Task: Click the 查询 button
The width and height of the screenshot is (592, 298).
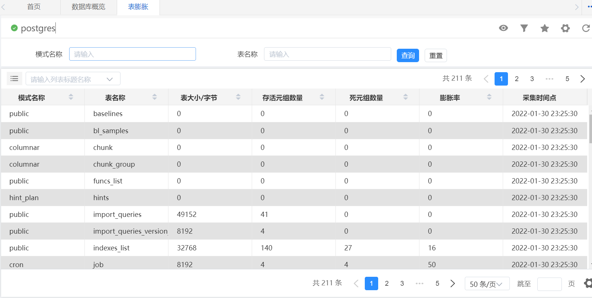Action: point(408,55)
